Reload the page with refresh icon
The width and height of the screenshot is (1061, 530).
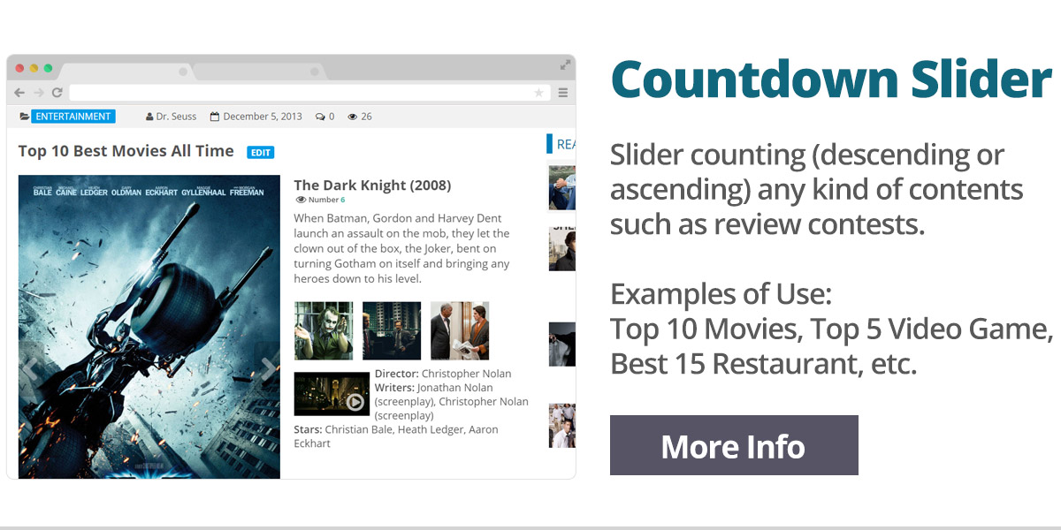pyautogui.click(x=57, y=93)
